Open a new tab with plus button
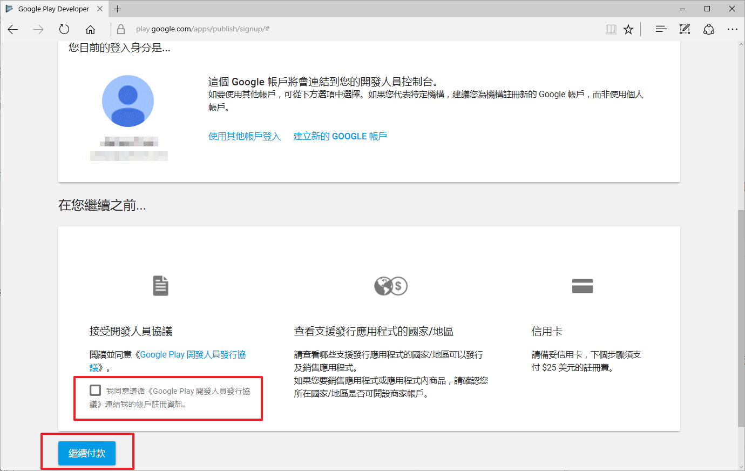745x471 pixels. pos(118,9)
